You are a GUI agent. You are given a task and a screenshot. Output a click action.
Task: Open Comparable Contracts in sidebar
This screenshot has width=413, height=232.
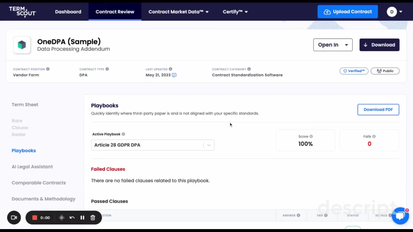(39, 183)
